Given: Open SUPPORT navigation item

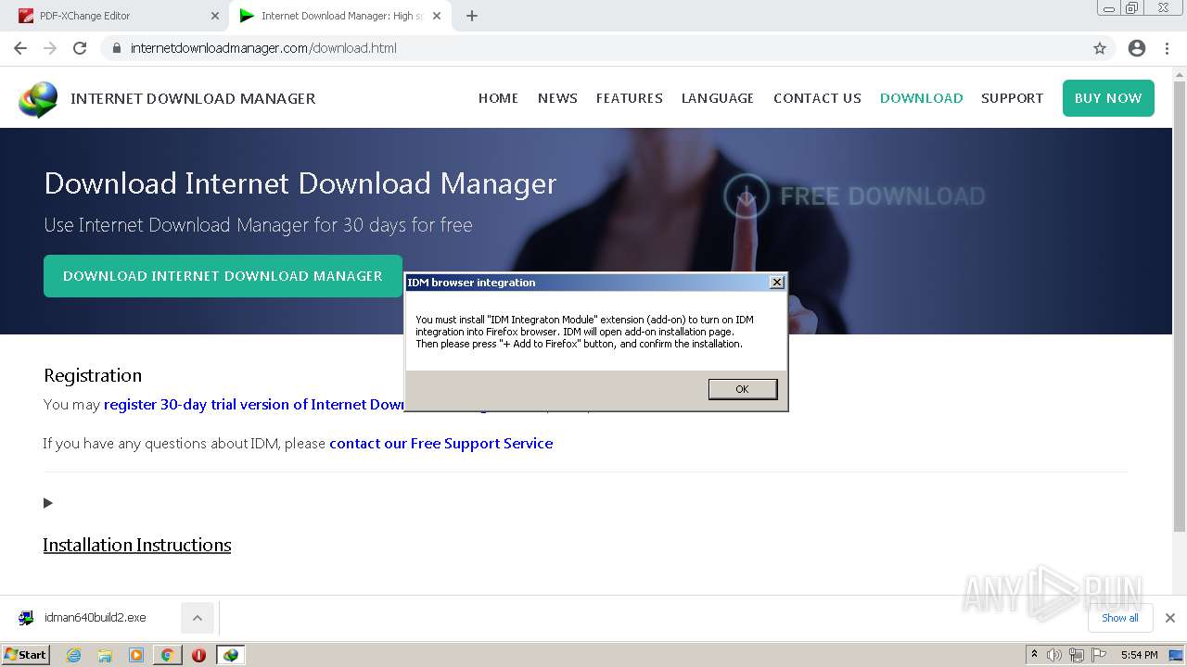Looking at the screenshot, I should coord(1012,98).
